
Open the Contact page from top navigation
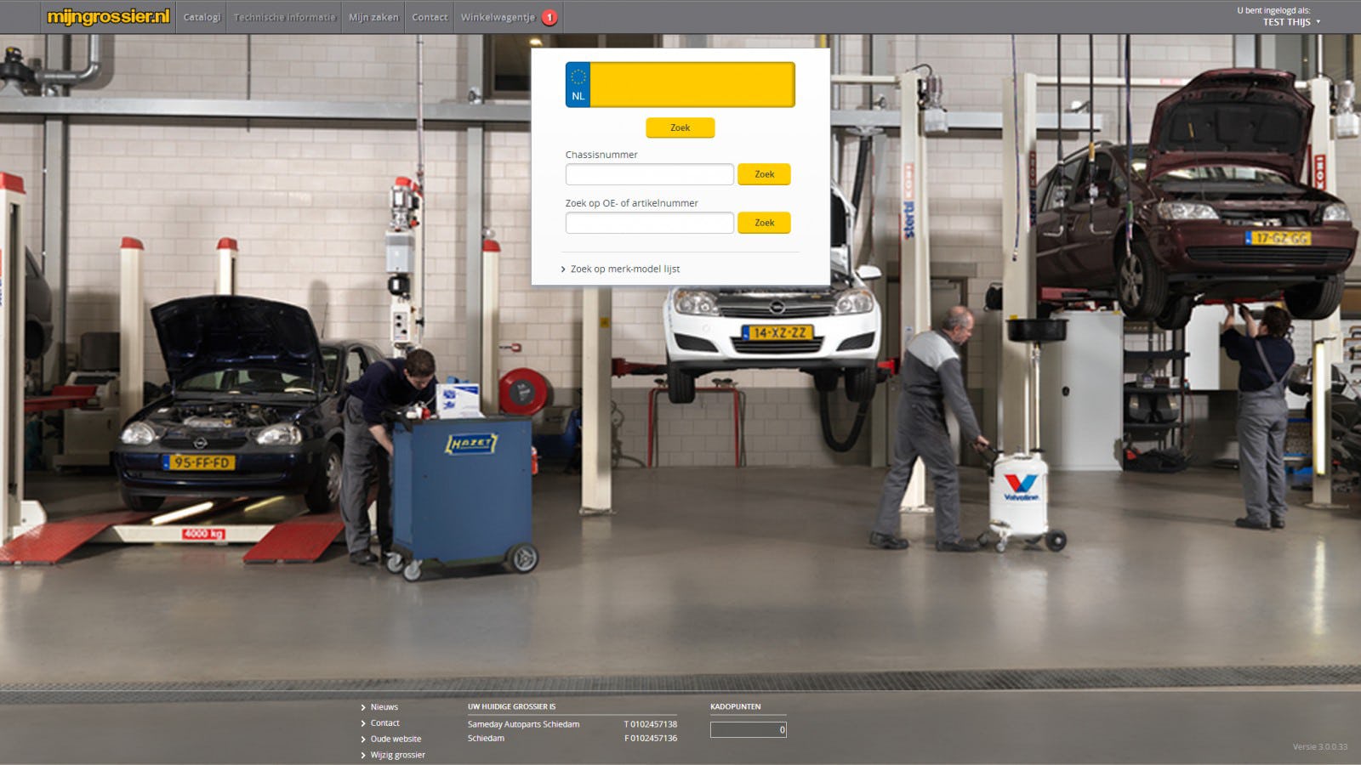coord(430,17)
